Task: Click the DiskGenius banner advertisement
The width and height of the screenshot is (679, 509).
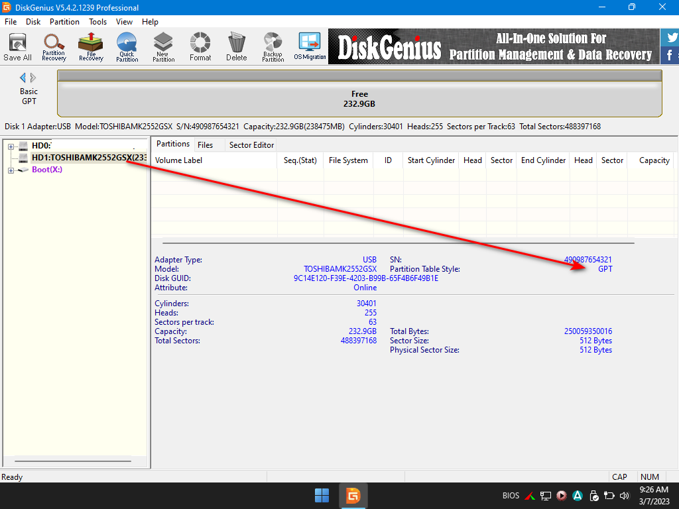Action: coord(493,47)
